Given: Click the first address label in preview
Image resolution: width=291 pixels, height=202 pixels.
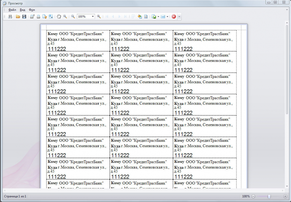Looking at the screenshot, I should click(78, 41).
